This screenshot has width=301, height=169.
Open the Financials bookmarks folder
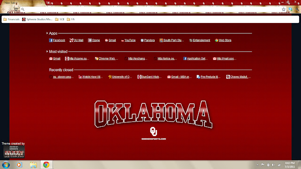(x=11, y=19)
